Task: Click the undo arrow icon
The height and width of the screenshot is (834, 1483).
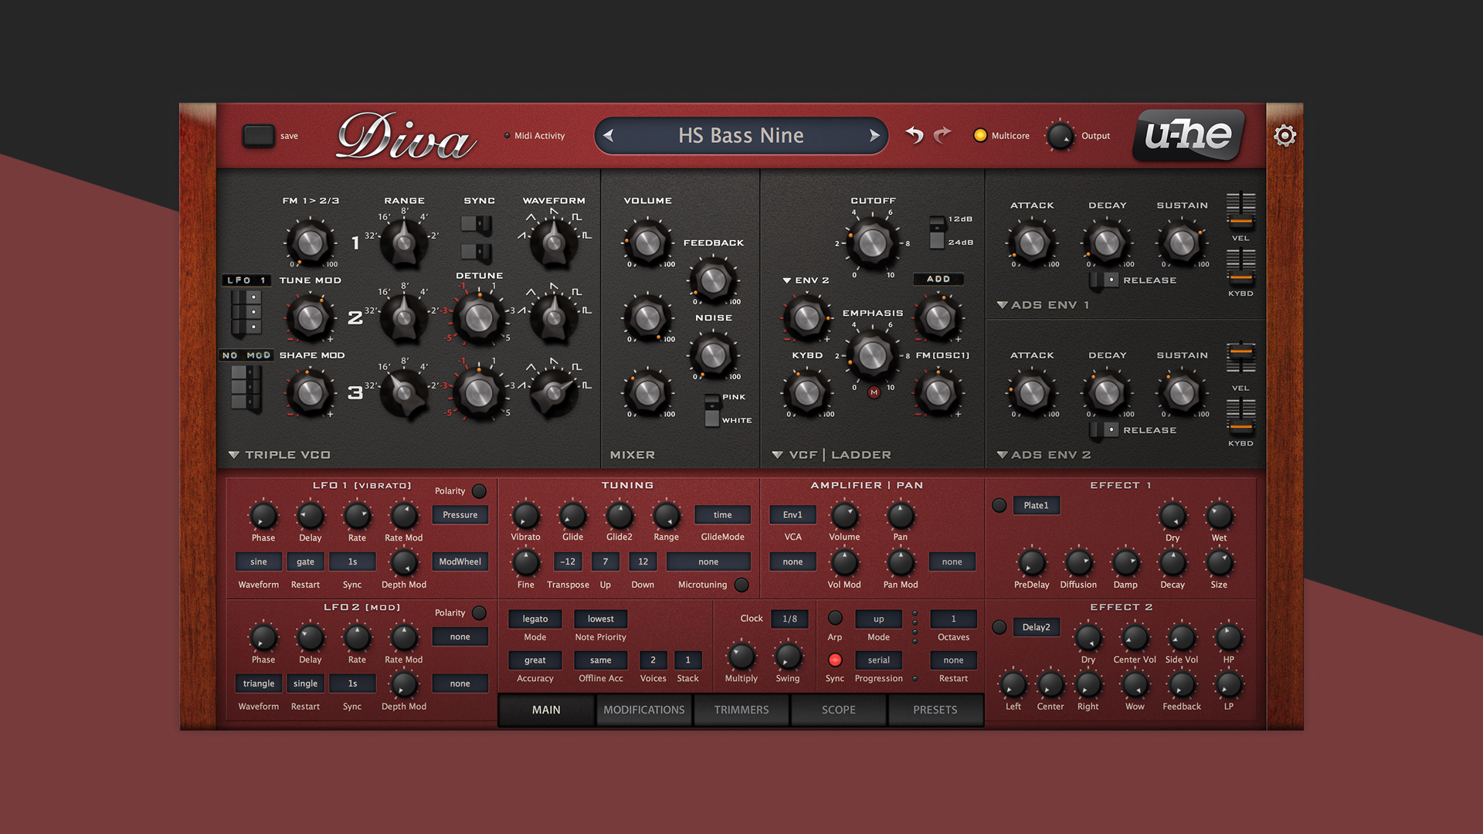Action: point(915,135)
